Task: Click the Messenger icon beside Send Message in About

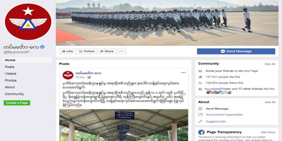Action: 200,109
